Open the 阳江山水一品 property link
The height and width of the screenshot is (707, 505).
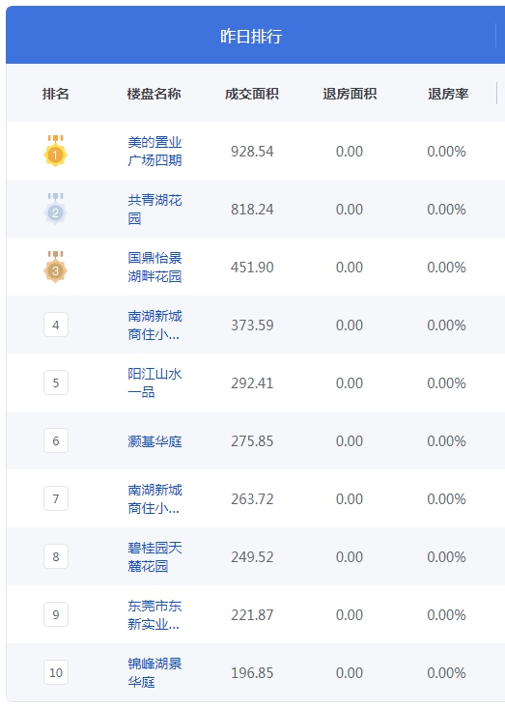click(154, 382)
